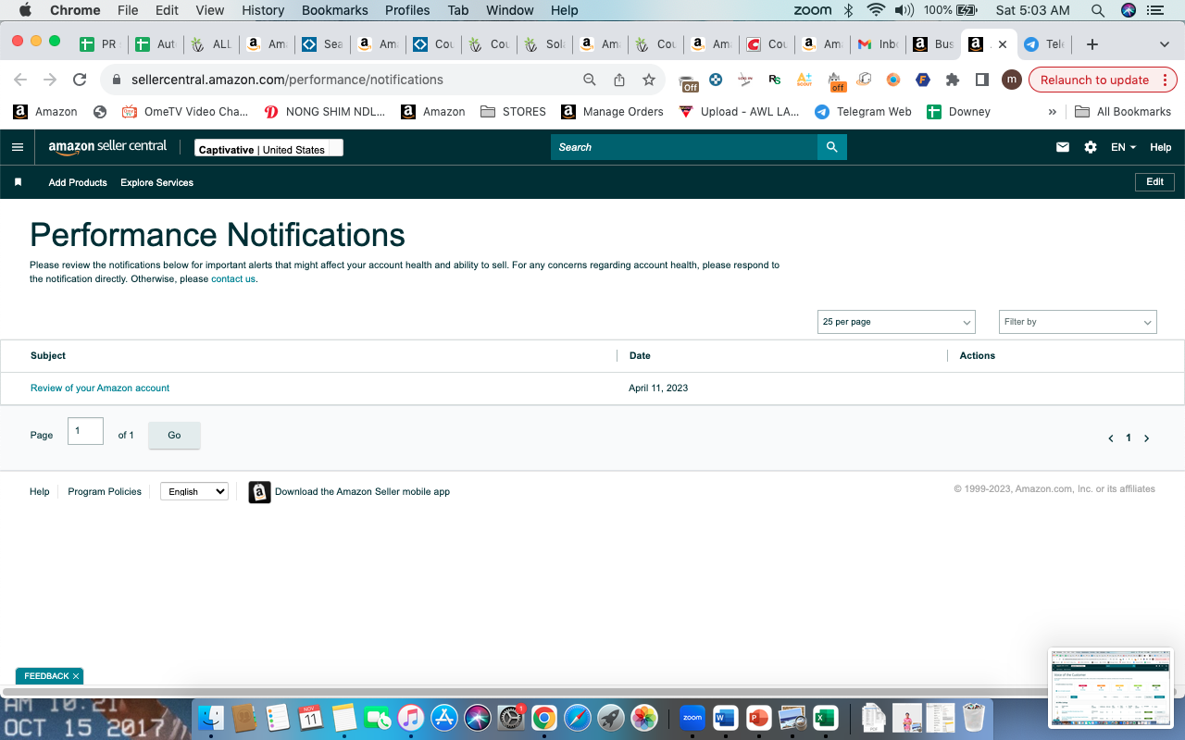Open the History menu
The image size is (1185, 740).
tap(263, 10)
